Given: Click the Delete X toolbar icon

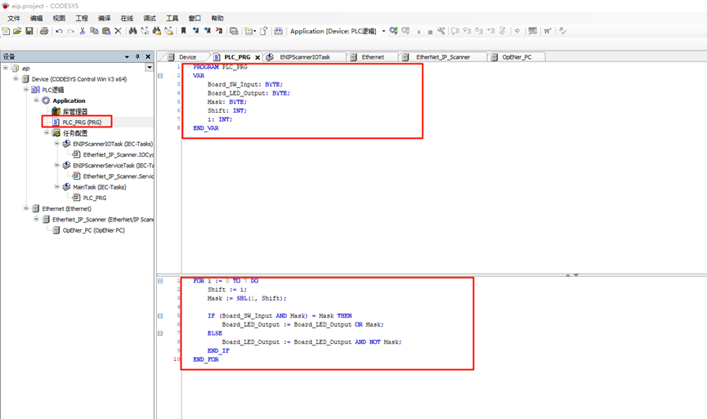Looking at the screenshot, I should pyautogui.click(x=119, y=31).
